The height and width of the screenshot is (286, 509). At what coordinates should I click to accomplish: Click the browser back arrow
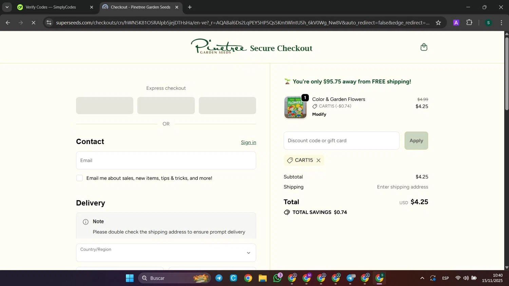(8, 23)
